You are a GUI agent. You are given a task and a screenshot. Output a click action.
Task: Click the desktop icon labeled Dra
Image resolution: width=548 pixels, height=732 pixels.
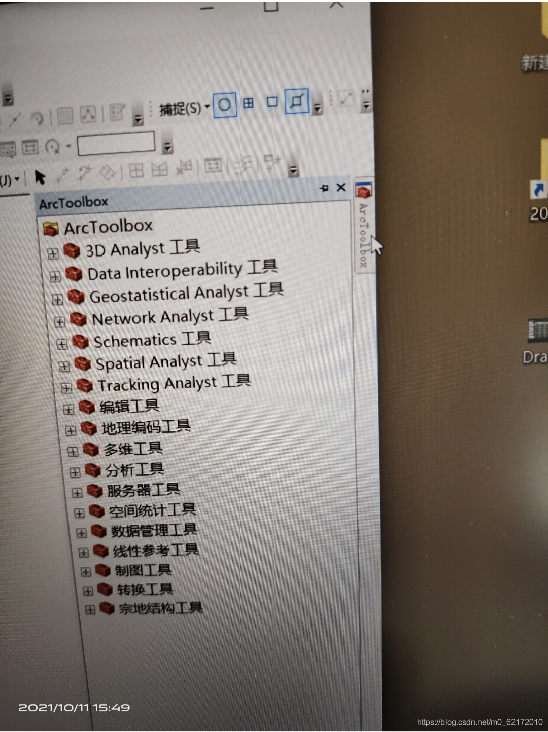pos(537,331)
